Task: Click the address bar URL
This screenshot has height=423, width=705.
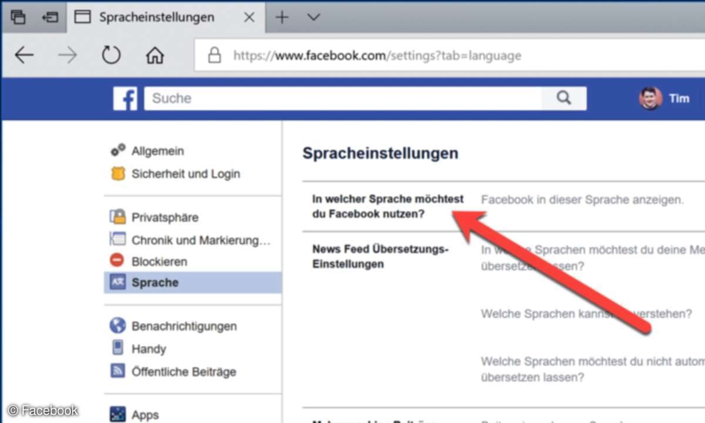Action: [x=377, y=56]
